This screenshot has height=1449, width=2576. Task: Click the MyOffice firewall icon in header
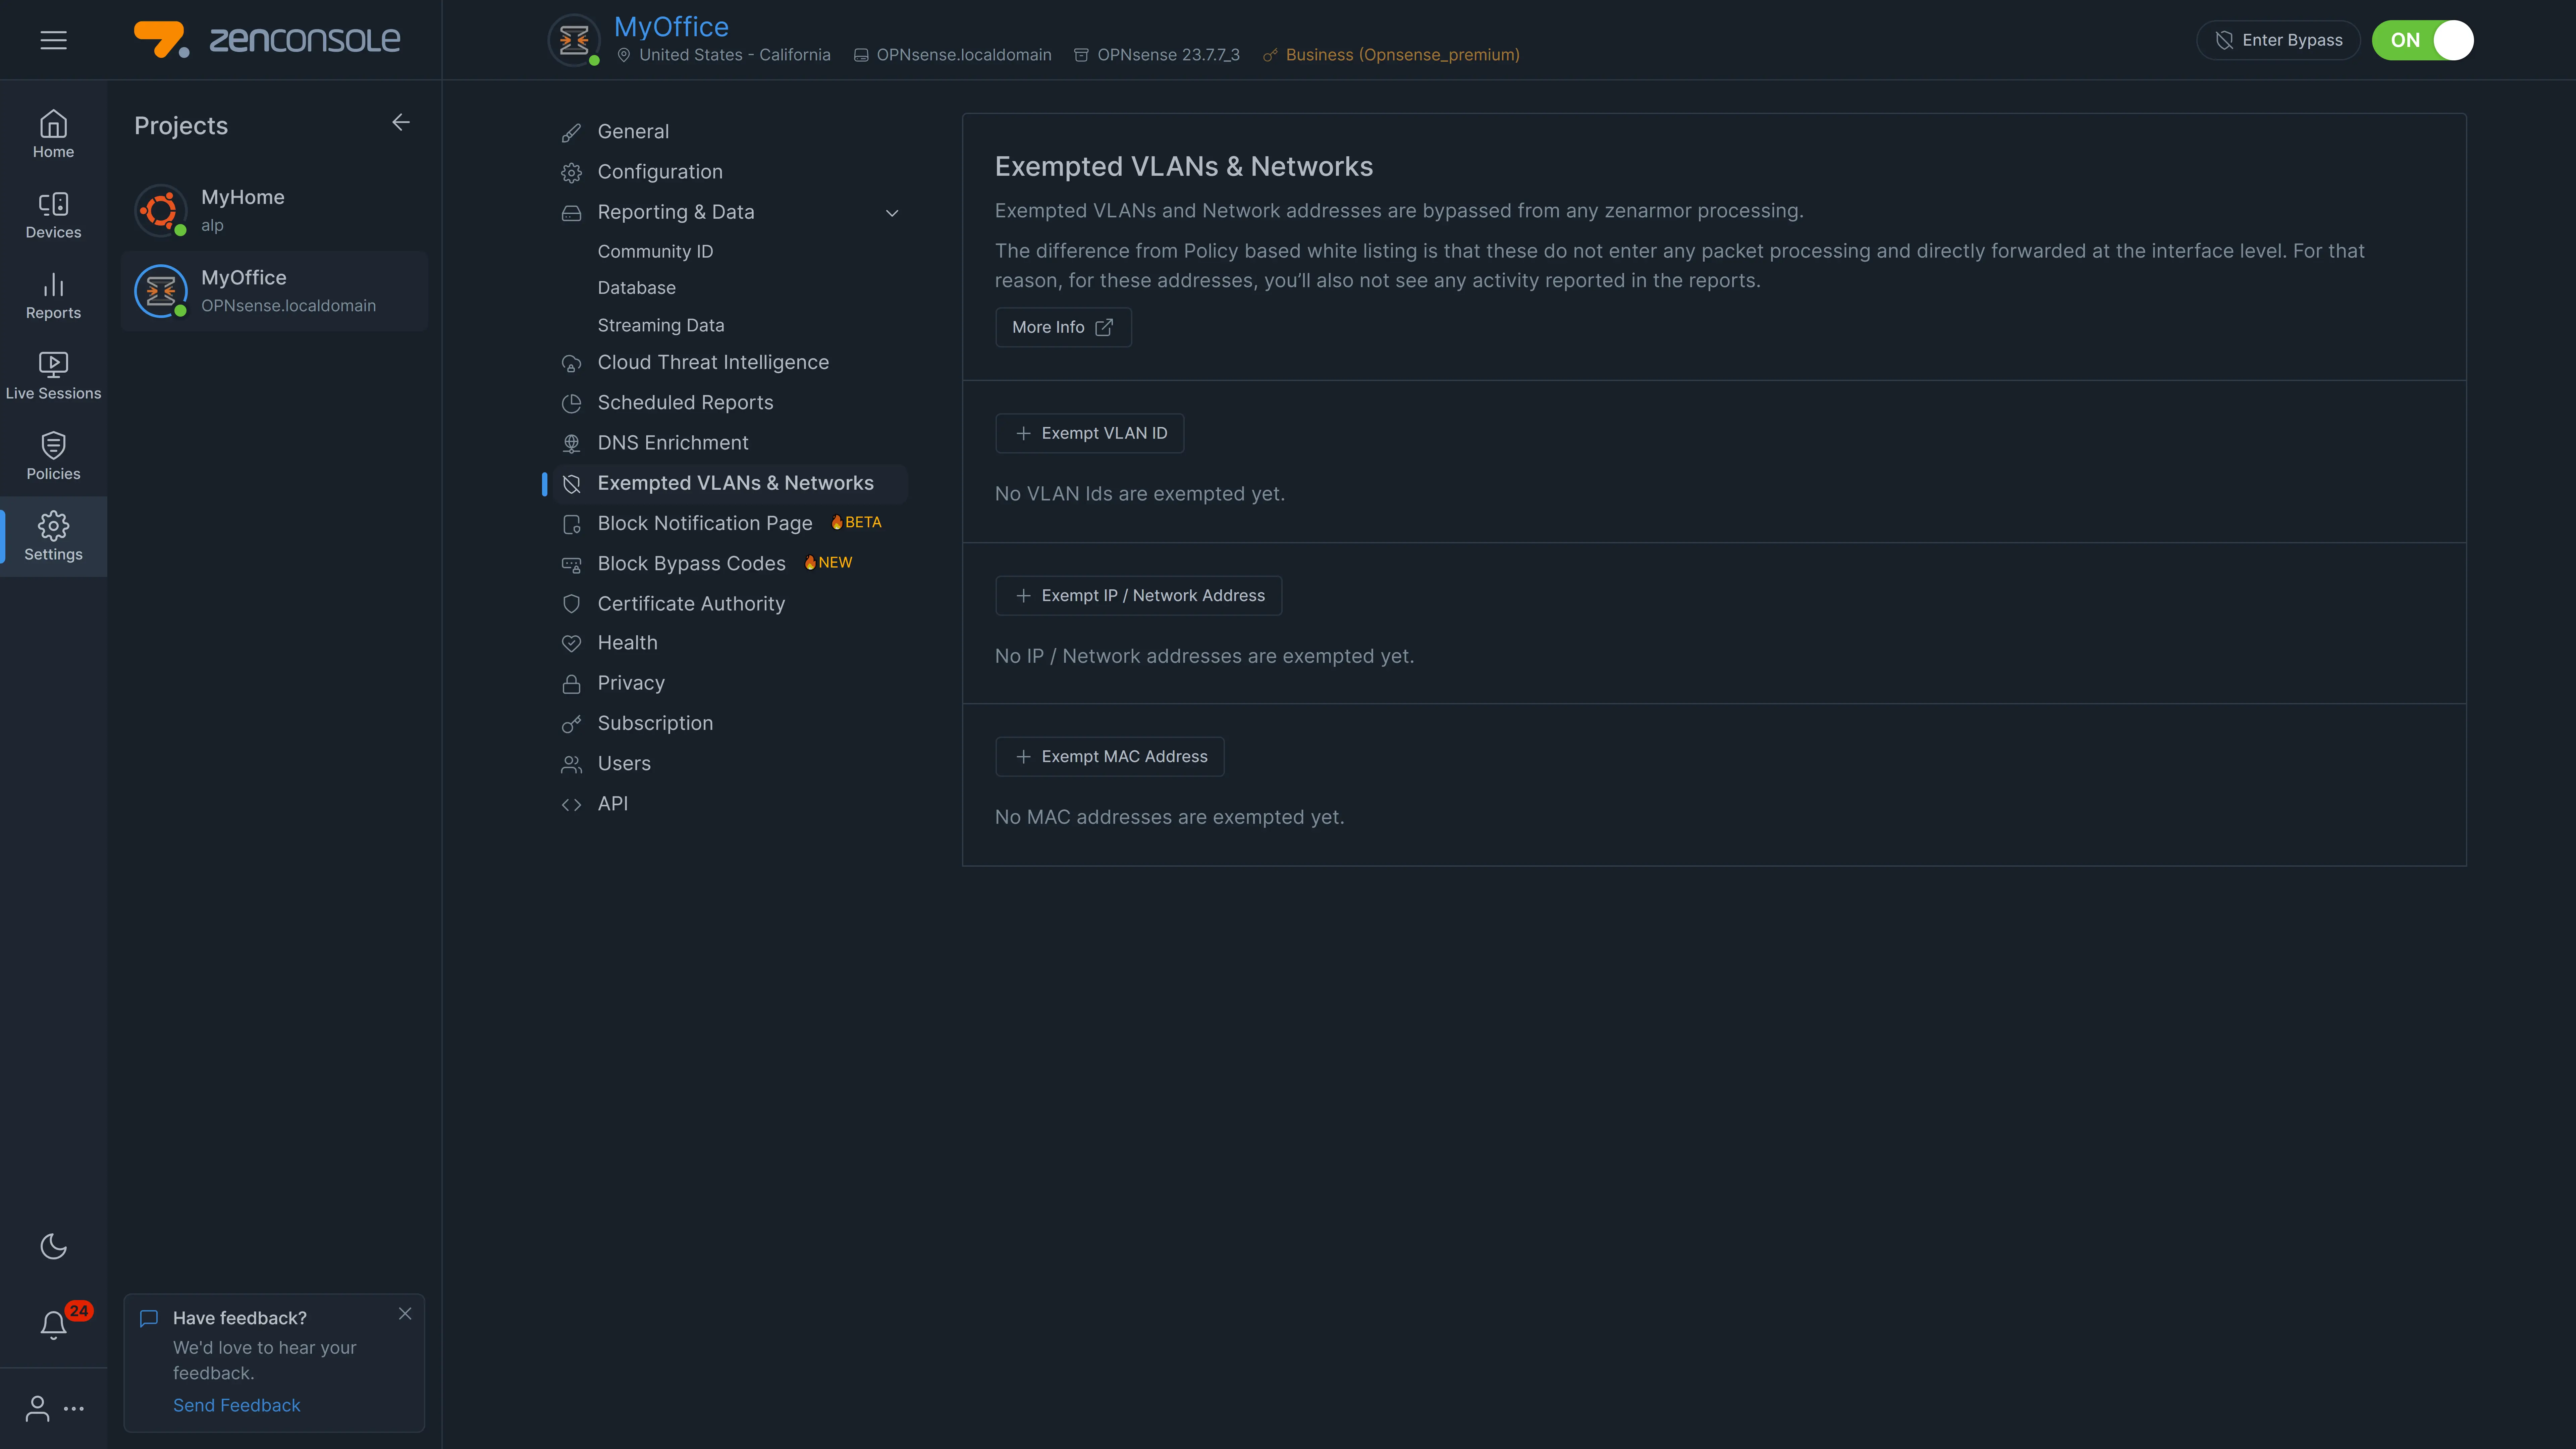click(x=574, y=40)
